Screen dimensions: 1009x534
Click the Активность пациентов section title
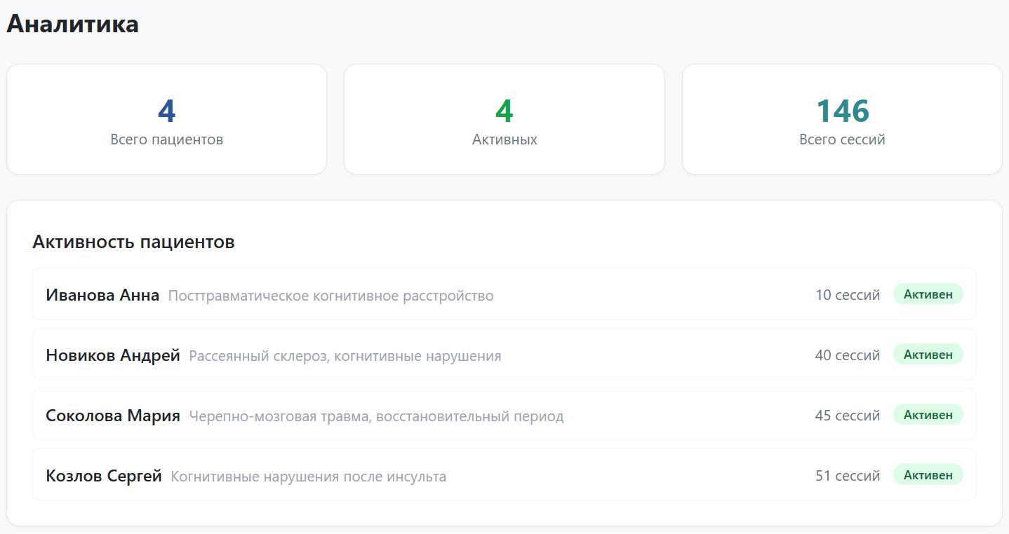click(133, 241)
